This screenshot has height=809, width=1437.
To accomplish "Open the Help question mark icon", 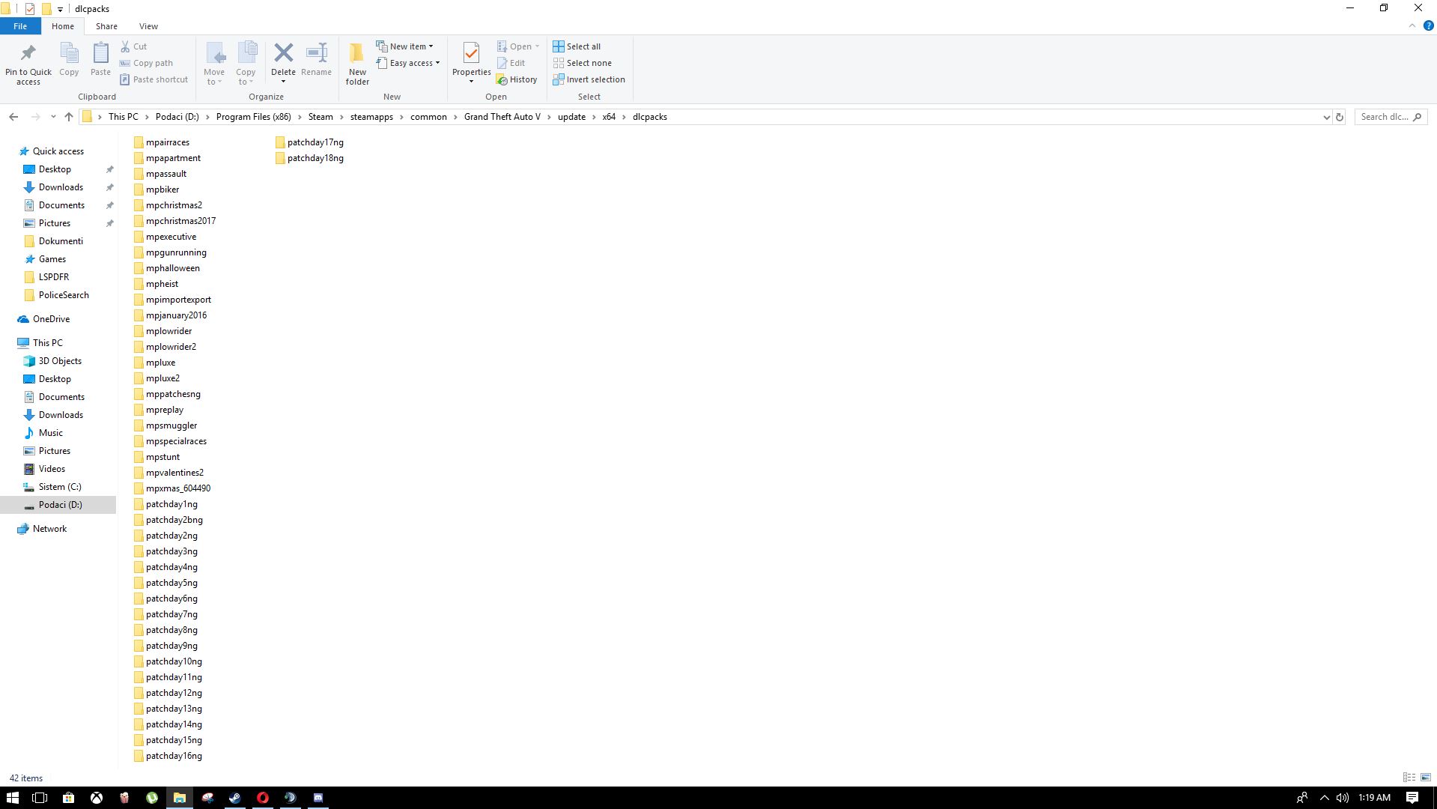I will pyautogui.click(x=1428, y=25).
